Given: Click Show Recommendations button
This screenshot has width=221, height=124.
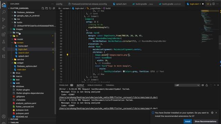Looking at the screenshot, I should (205, 121).
